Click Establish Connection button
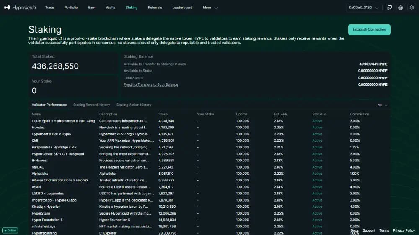 tap(369, 30)
